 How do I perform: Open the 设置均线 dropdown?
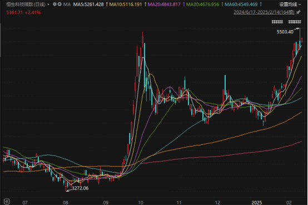coord(290,4)
